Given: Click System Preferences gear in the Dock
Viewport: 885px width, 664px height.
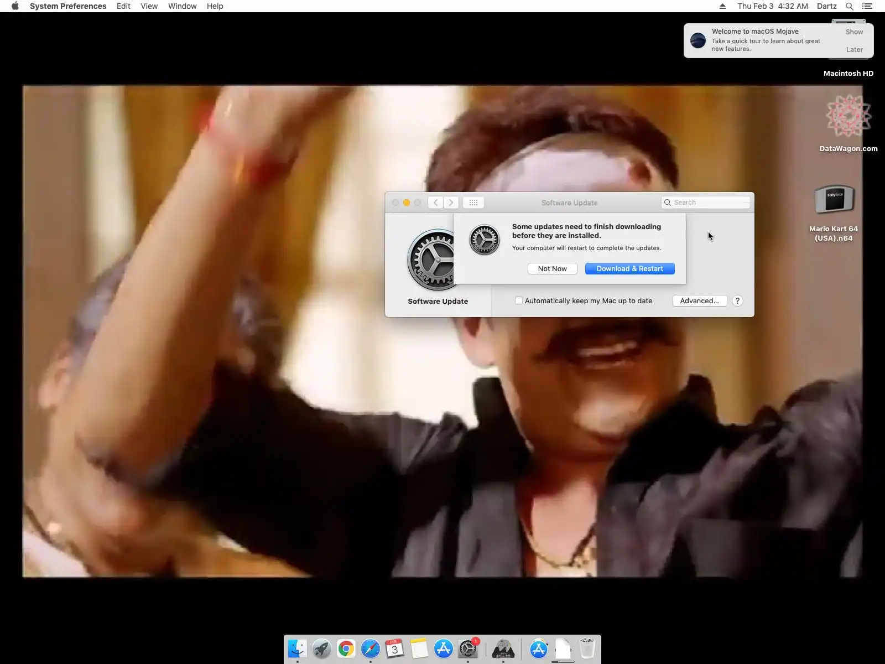Looking at the screenshot, I should pyautogui.click(x=468, y=648).
